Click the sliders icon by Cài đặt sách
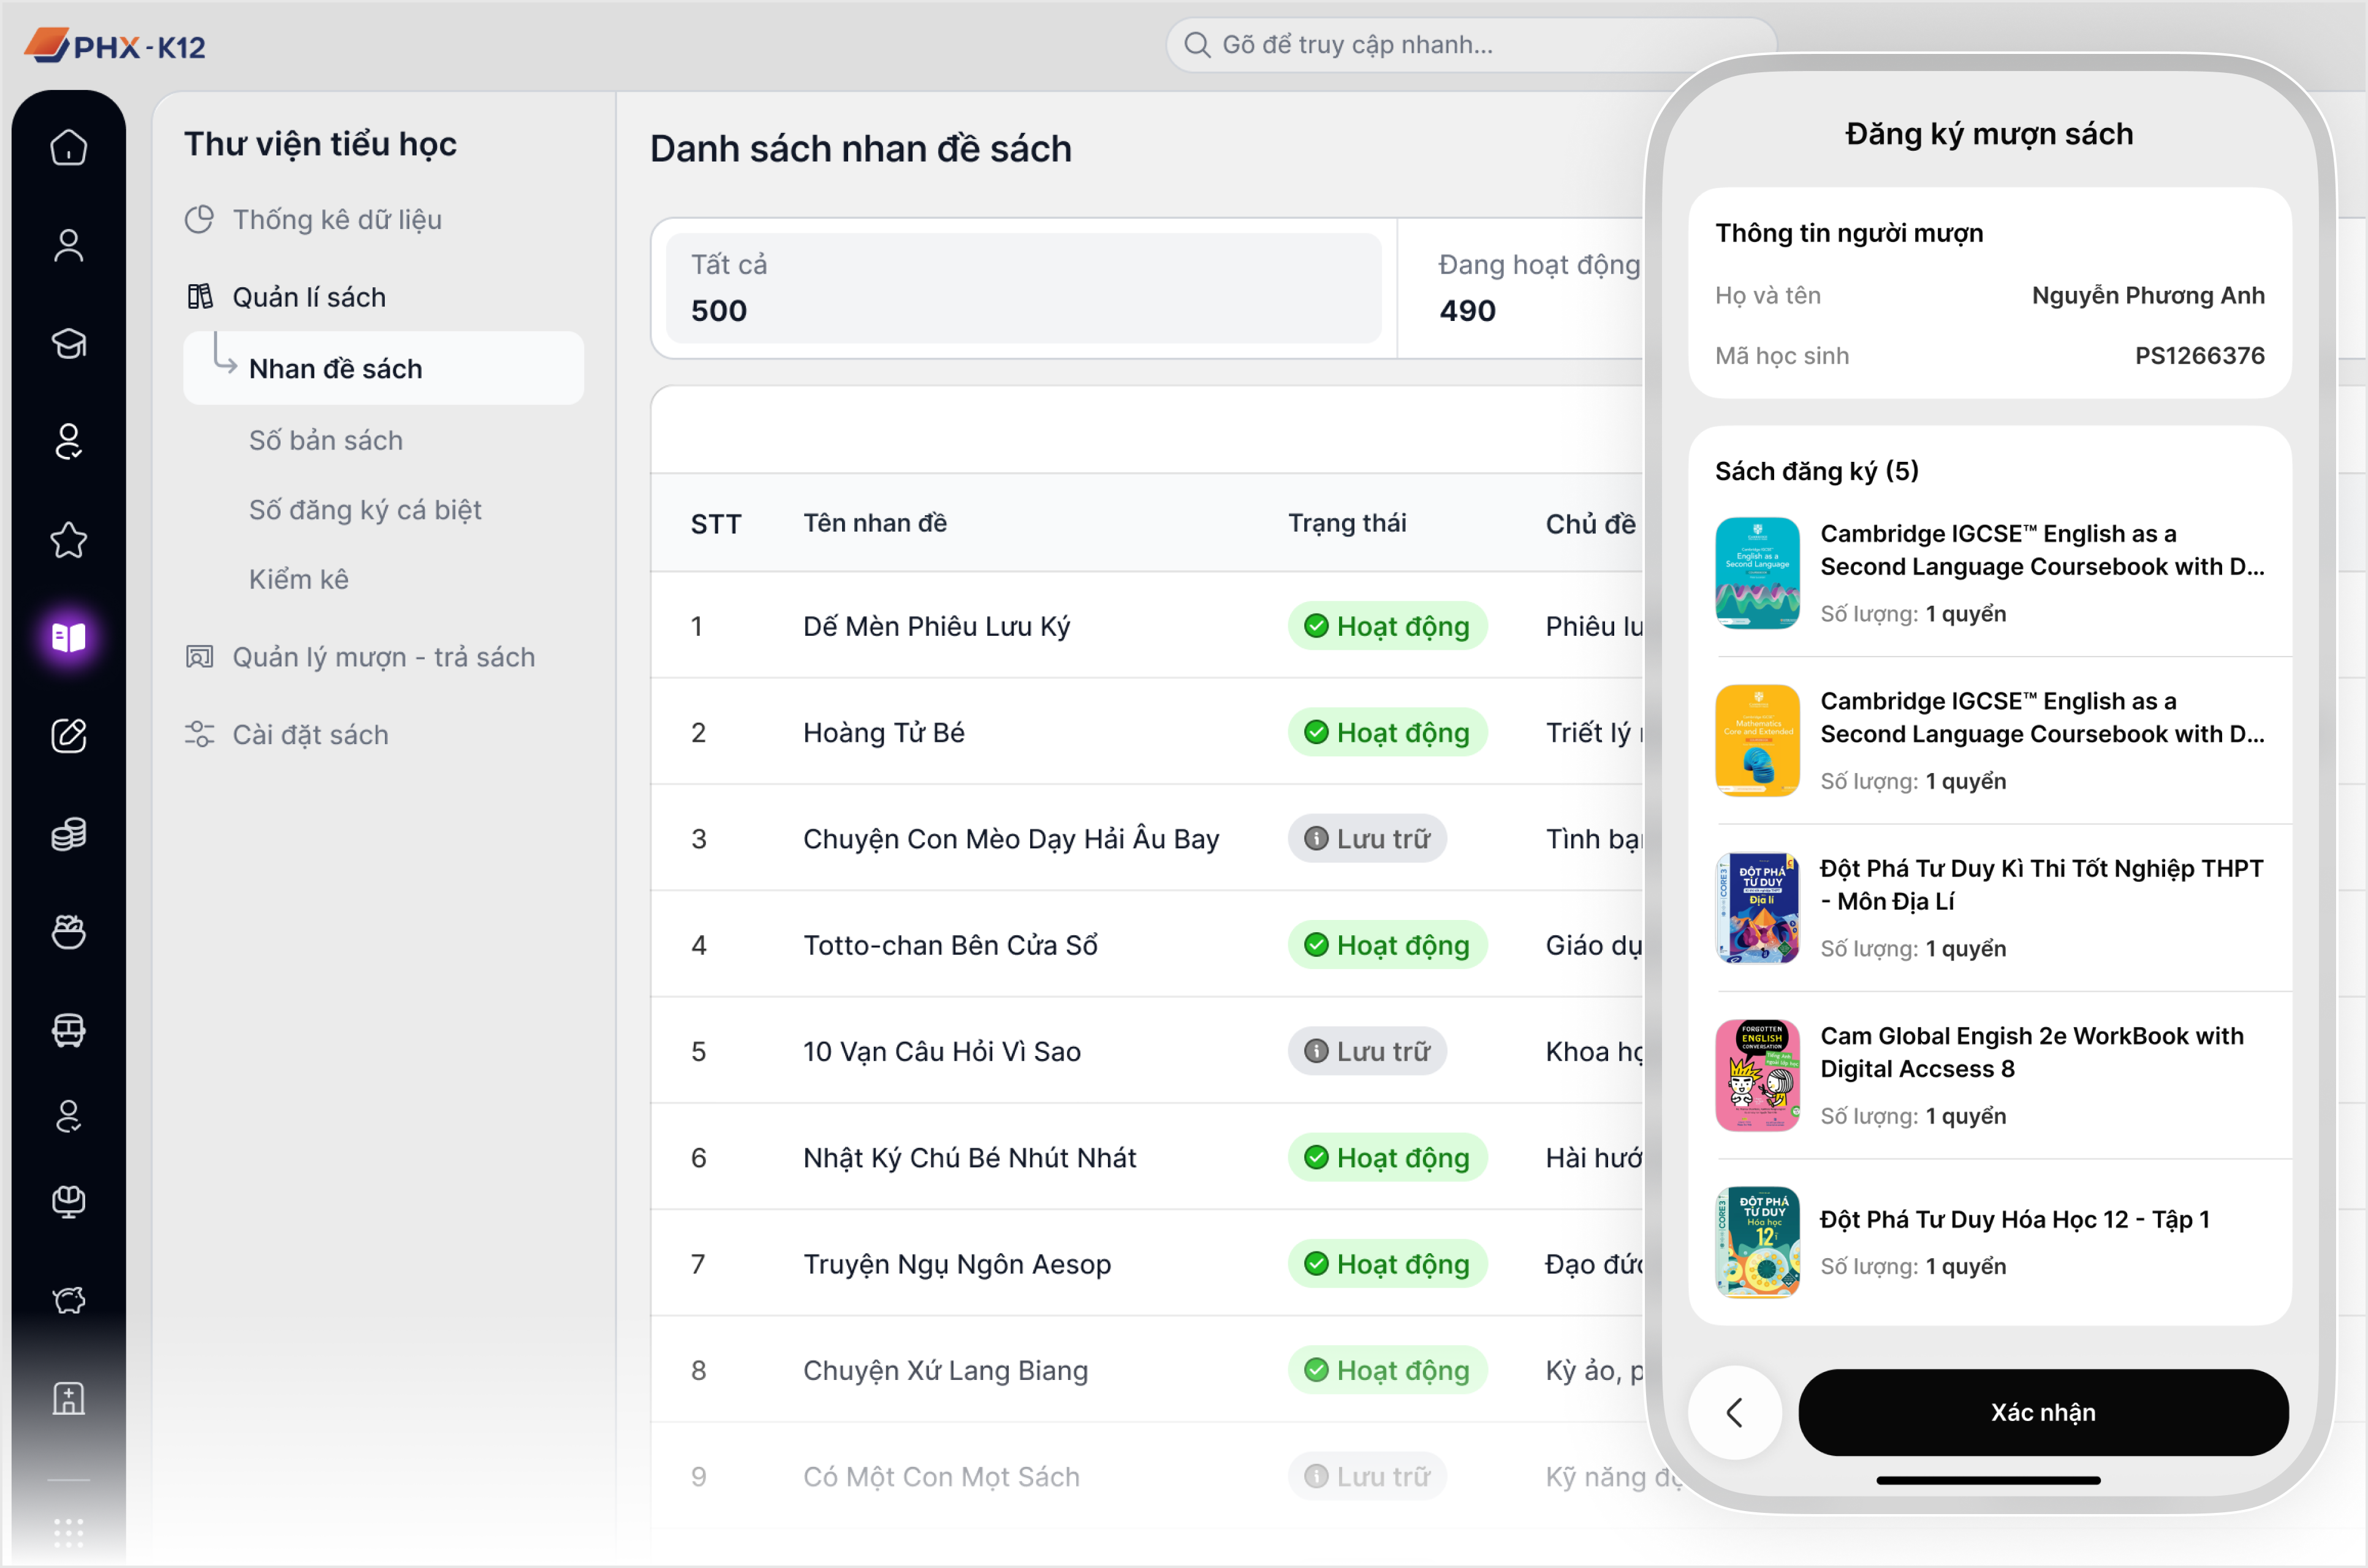 199,734
